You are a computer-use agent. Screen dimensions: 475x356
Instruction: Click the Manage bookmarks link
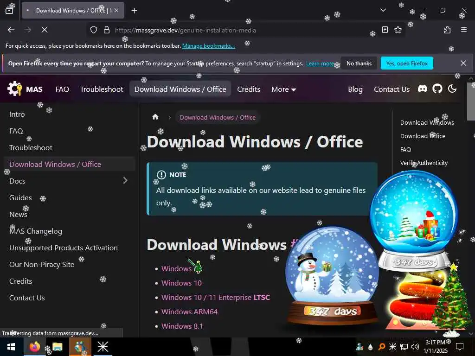click(x=208, y=46)
